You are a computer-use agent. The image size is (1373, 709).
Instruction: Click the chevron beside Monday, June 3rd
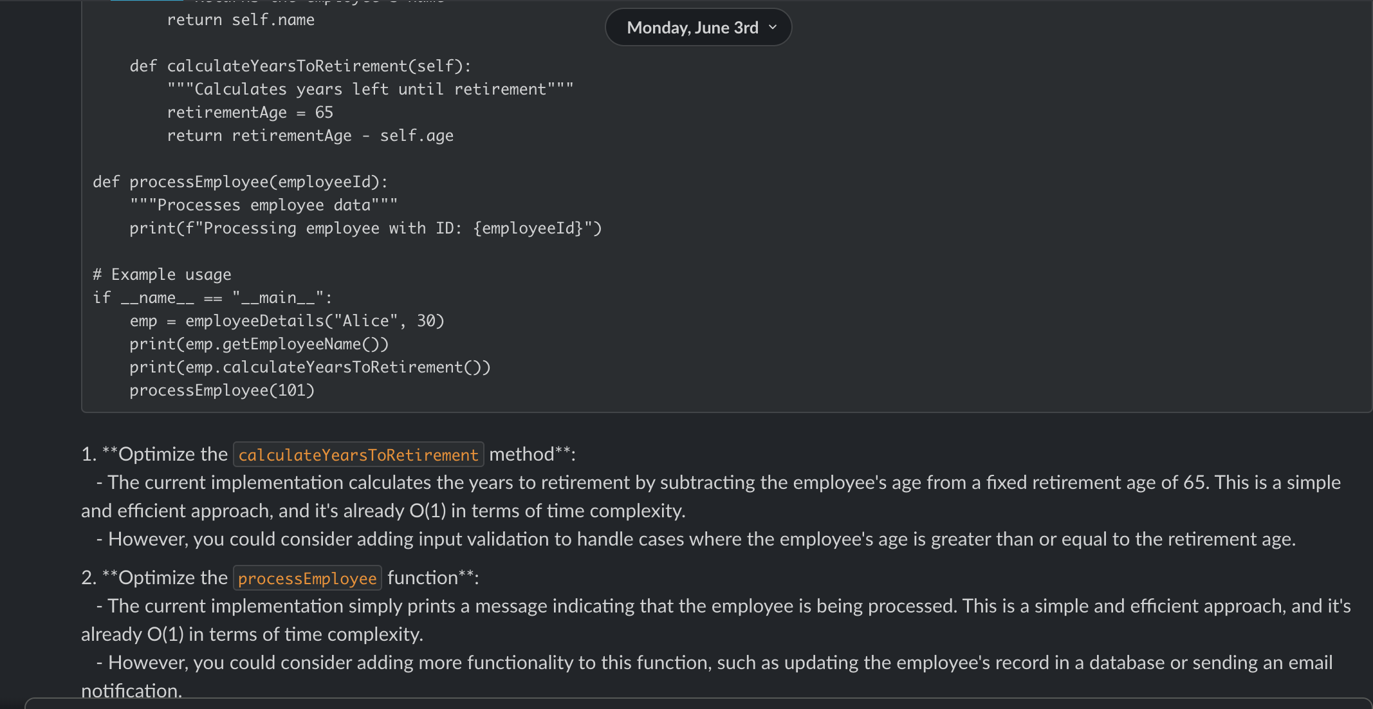point(773,28)
